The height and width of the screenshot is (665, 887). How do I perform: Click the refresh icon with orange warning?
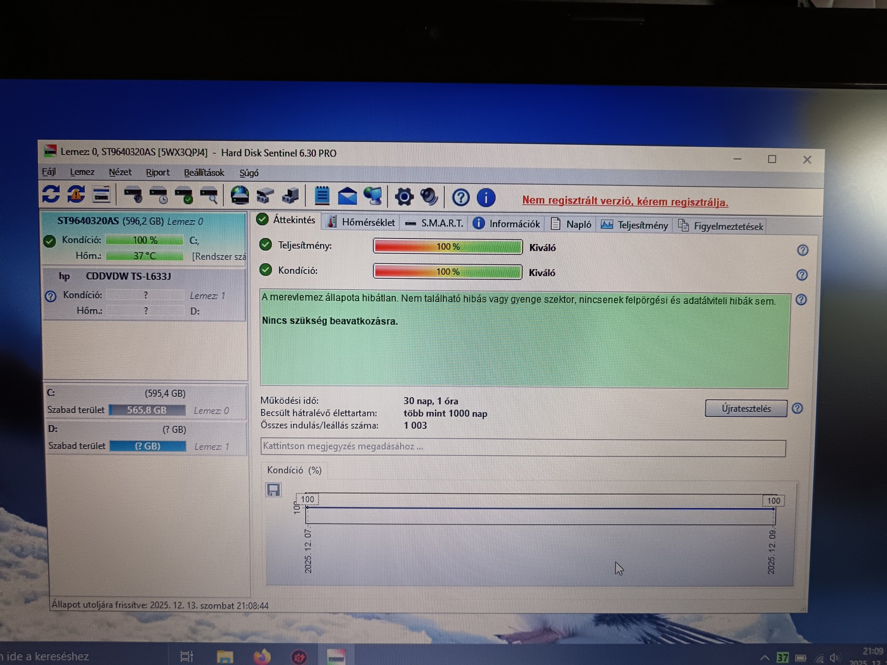point(76,194)
